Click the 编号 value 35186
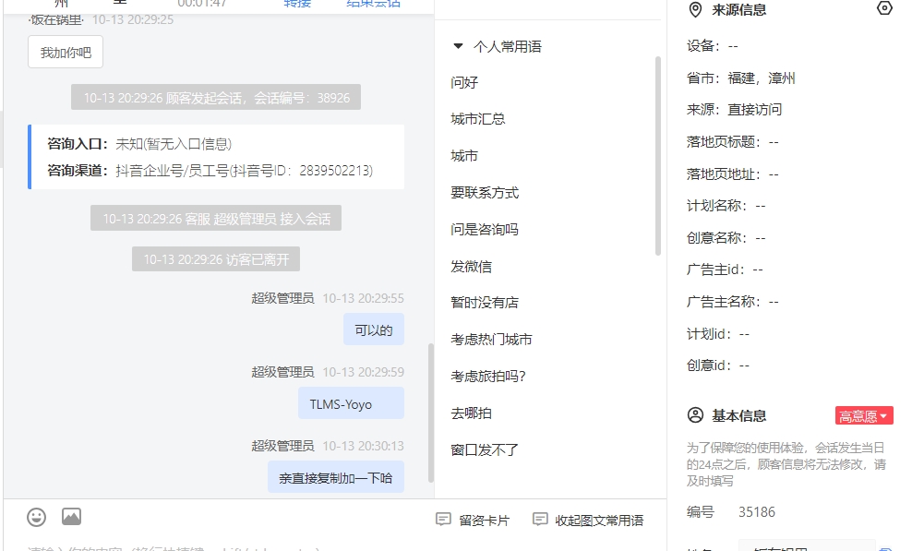The width and height of the screenshot is (912, 551). 757,512
